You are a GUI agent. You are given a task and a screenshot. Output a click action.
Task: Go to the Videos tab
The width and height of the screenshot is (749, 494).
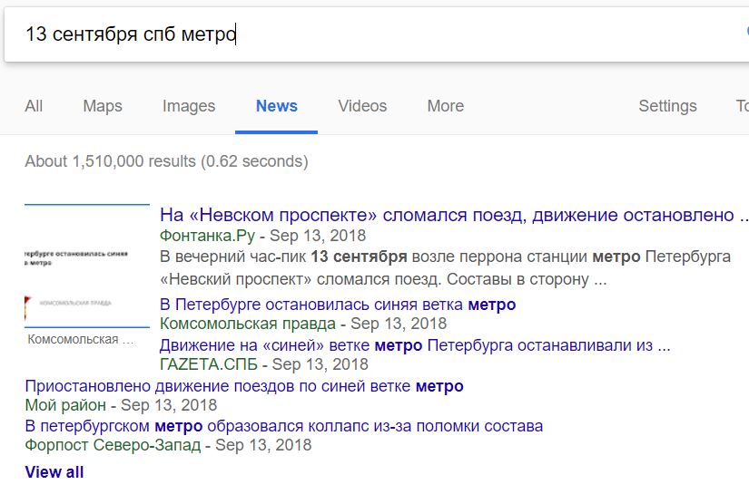pyautogui.click(x=362, y=106)
